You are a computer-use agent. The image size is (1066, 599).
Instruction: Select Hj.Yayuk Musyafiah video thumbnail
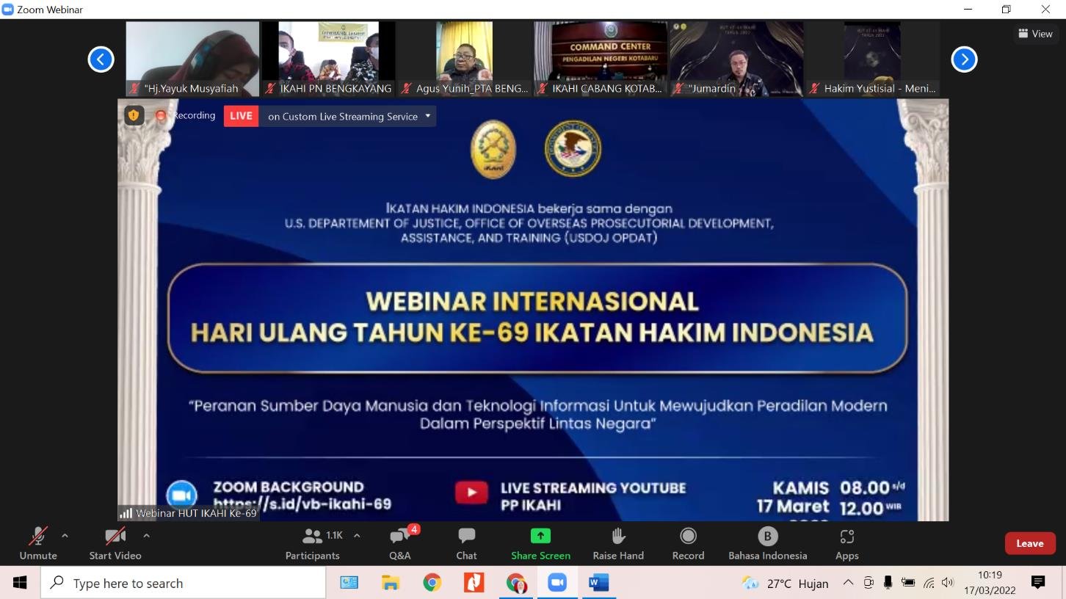[x=192, y=59]
